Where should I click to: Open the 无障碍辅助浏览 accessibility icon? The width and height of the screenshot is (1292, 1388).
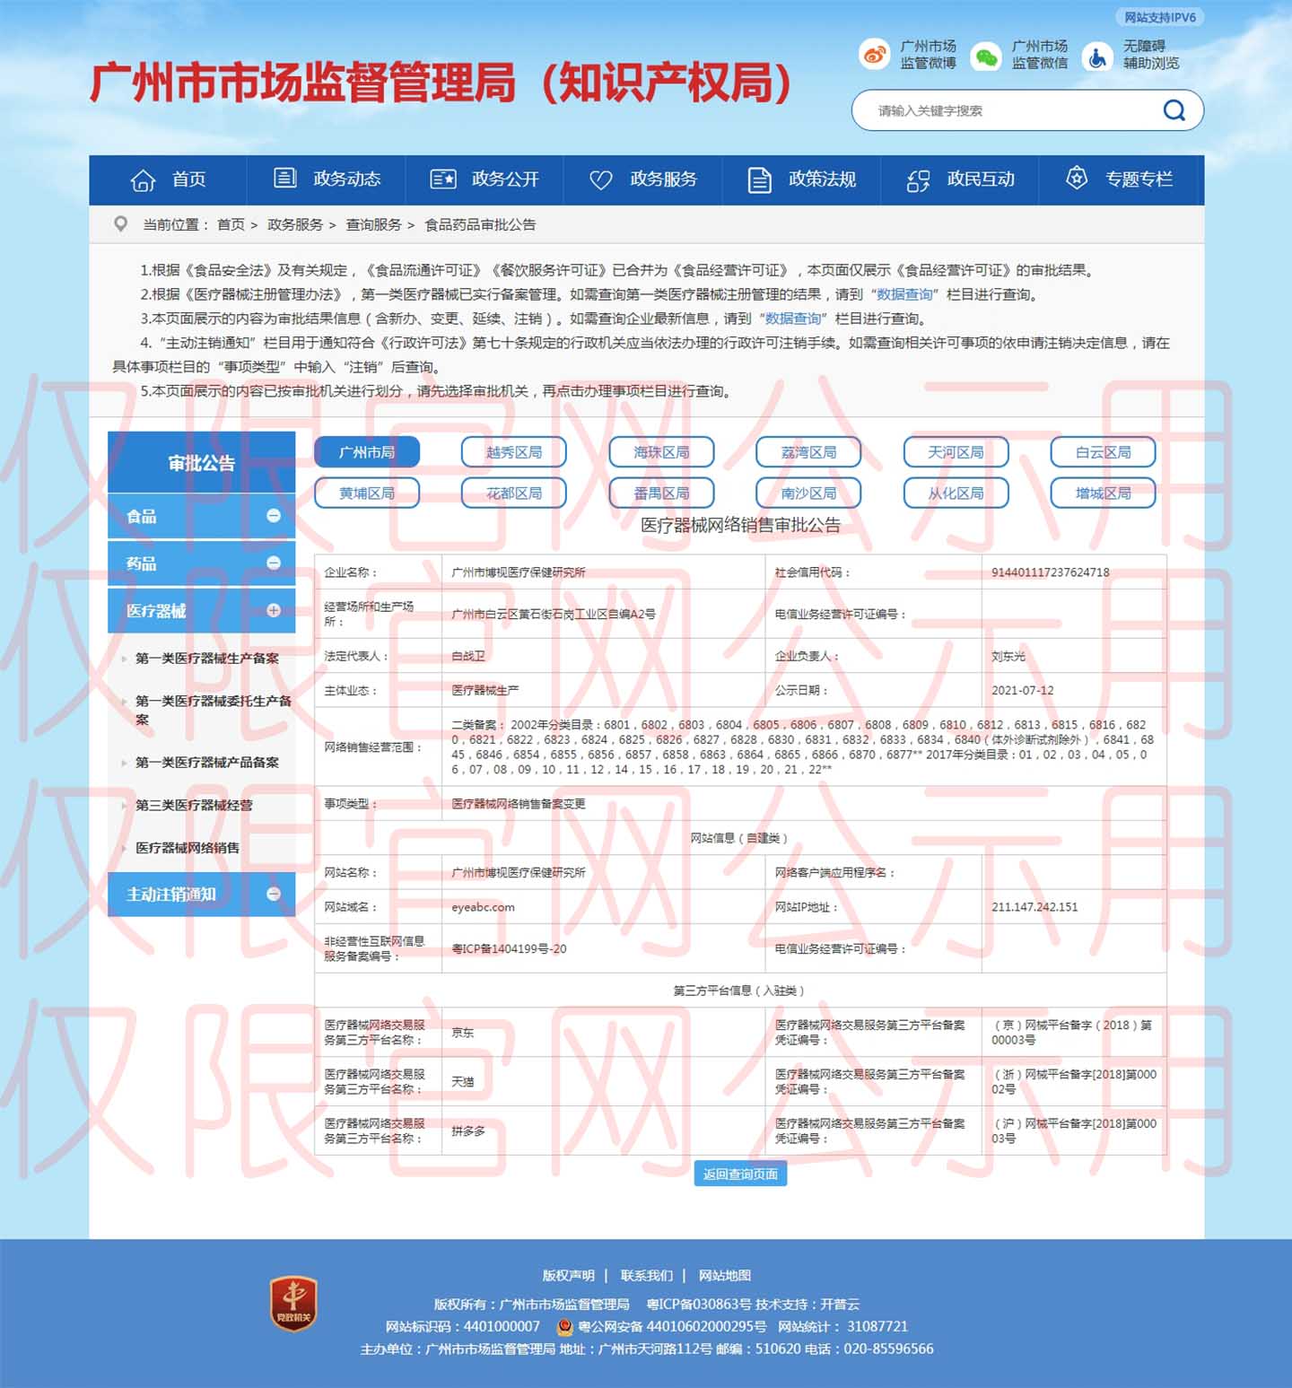click(x=1096, y=56)
